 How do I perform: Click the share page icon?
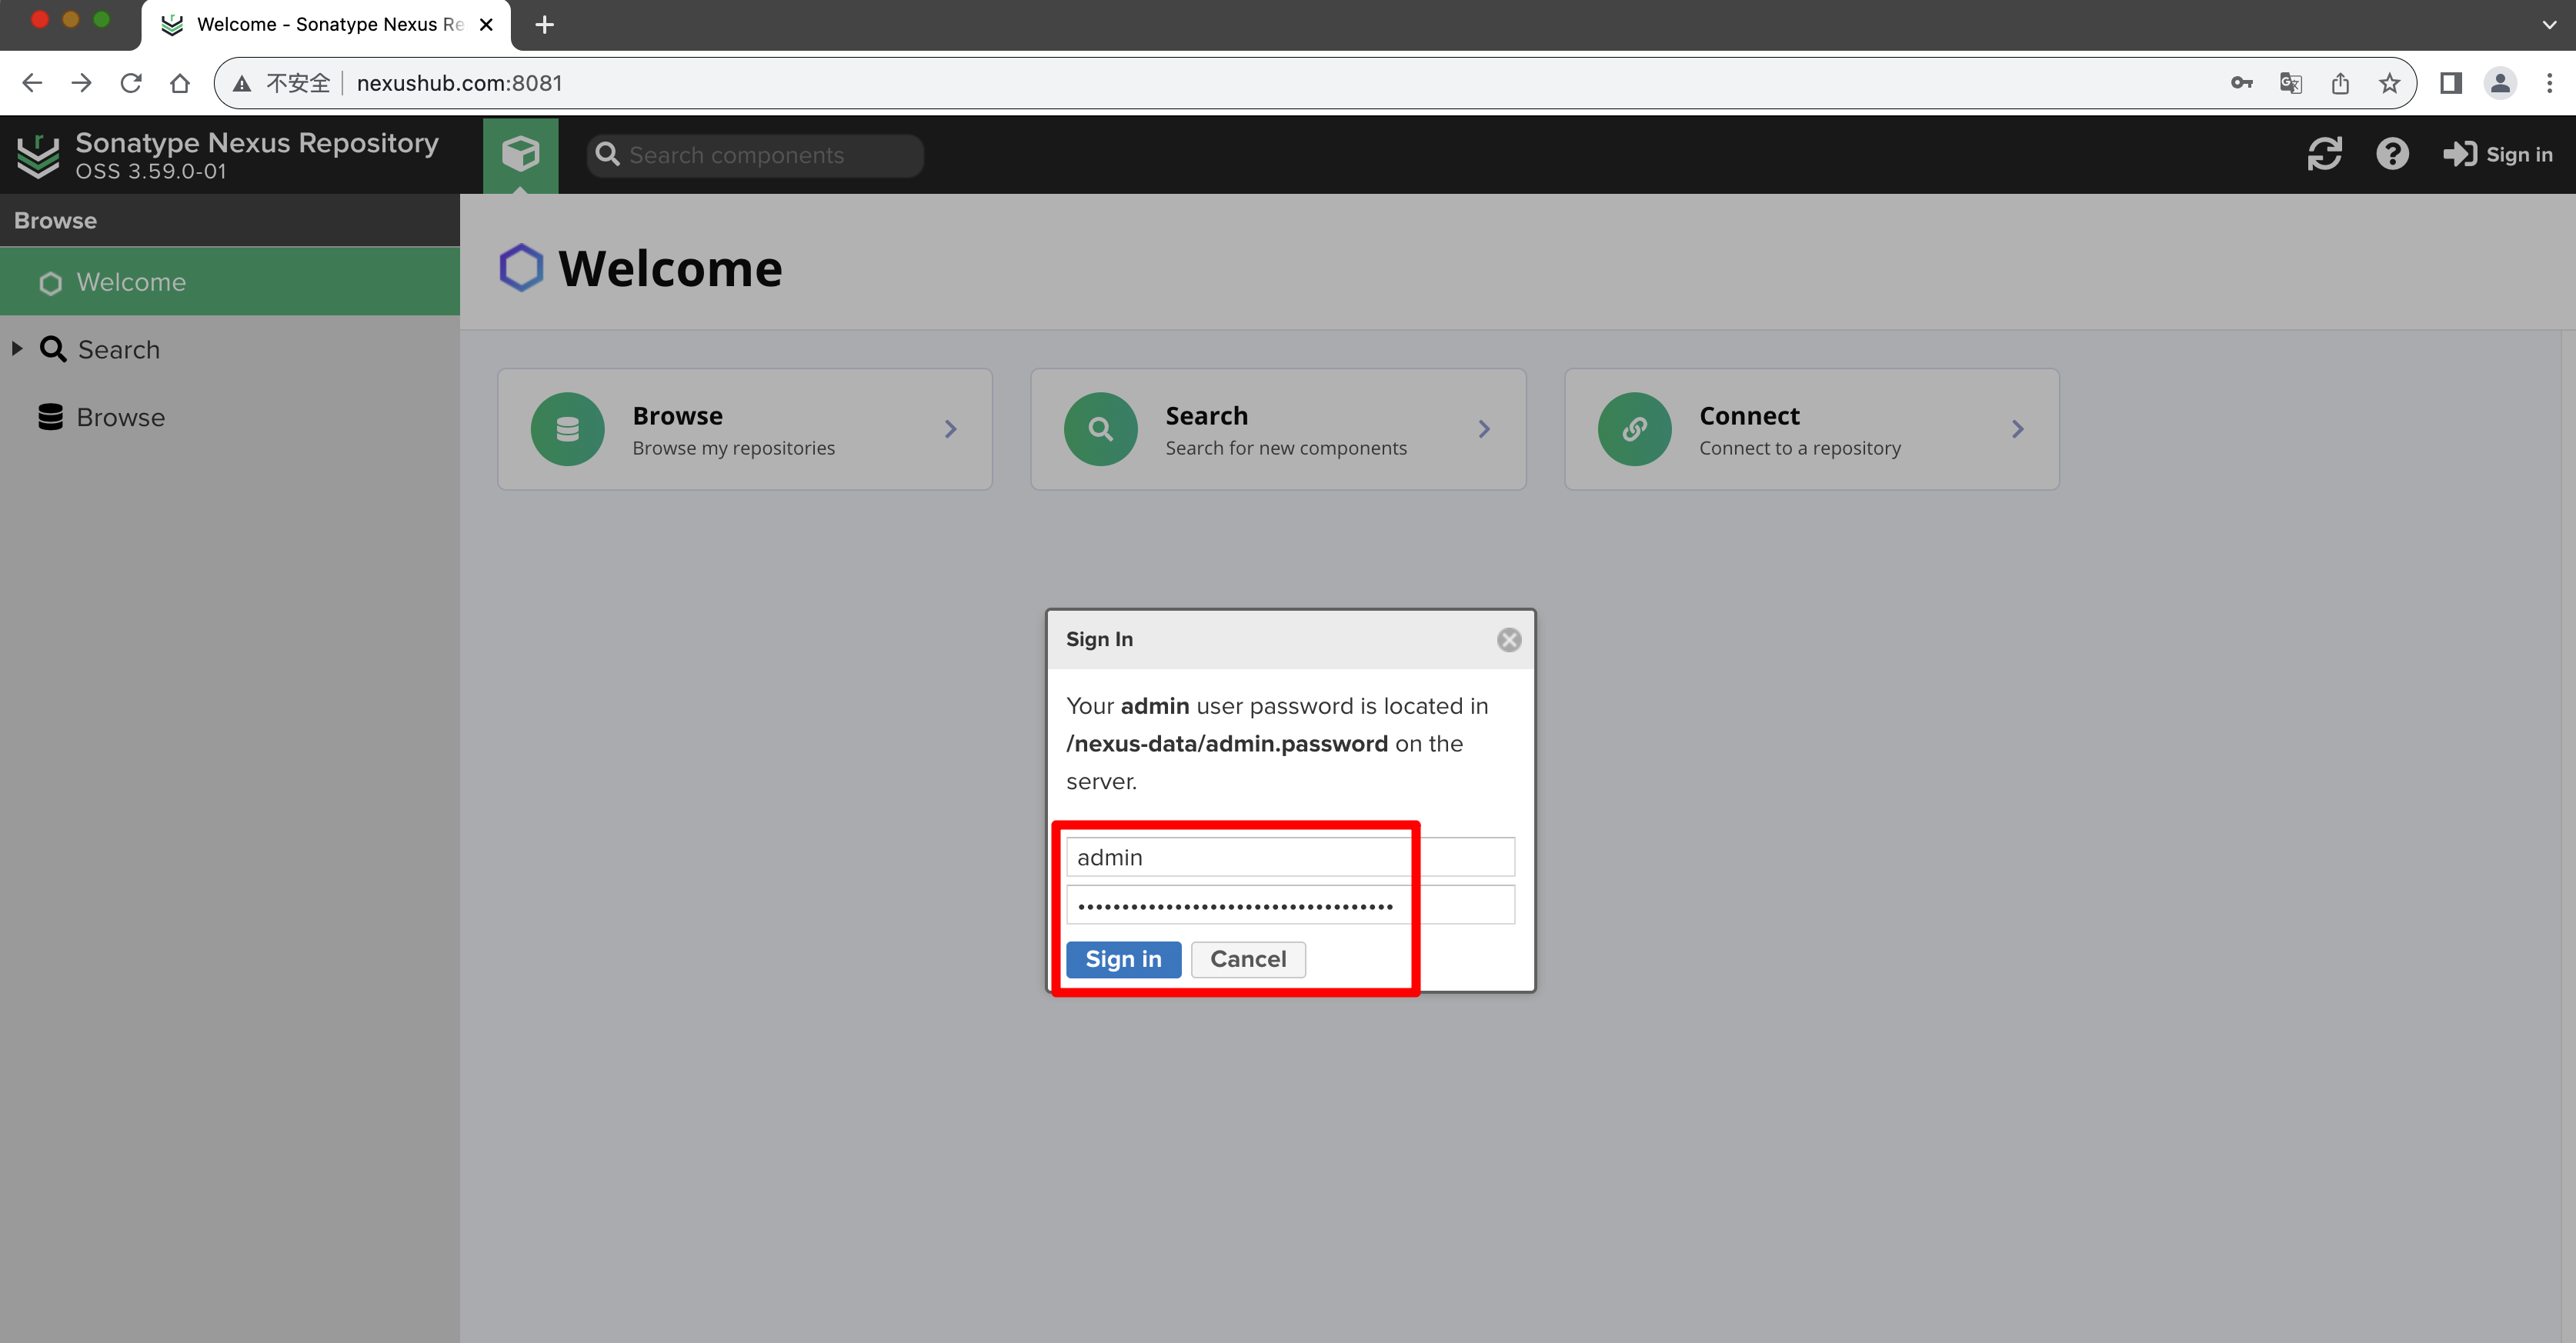point(2340,83)
